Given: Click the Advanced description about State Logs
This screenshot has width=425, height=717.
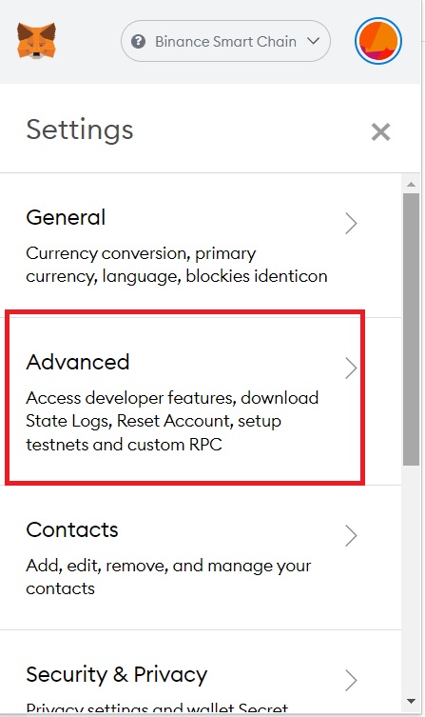Looking at the screenshot, I should pyautogui.click(x=172, y=421).
